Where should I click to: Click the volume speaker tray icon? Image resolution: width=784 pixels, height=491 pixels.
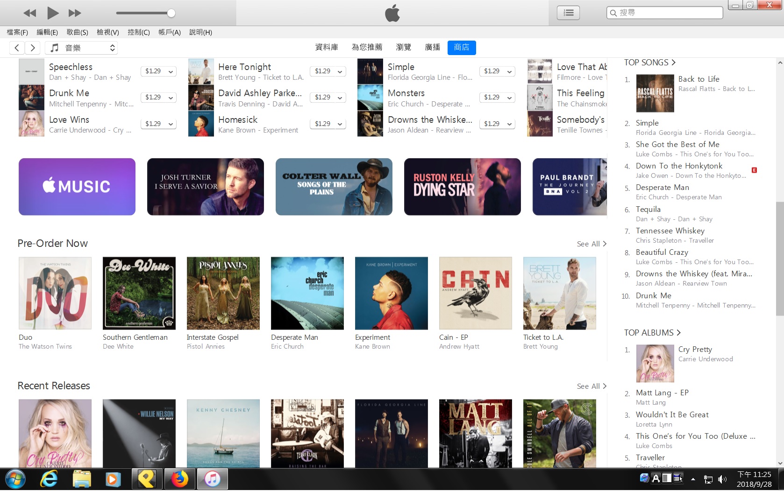tap(722, 479)
